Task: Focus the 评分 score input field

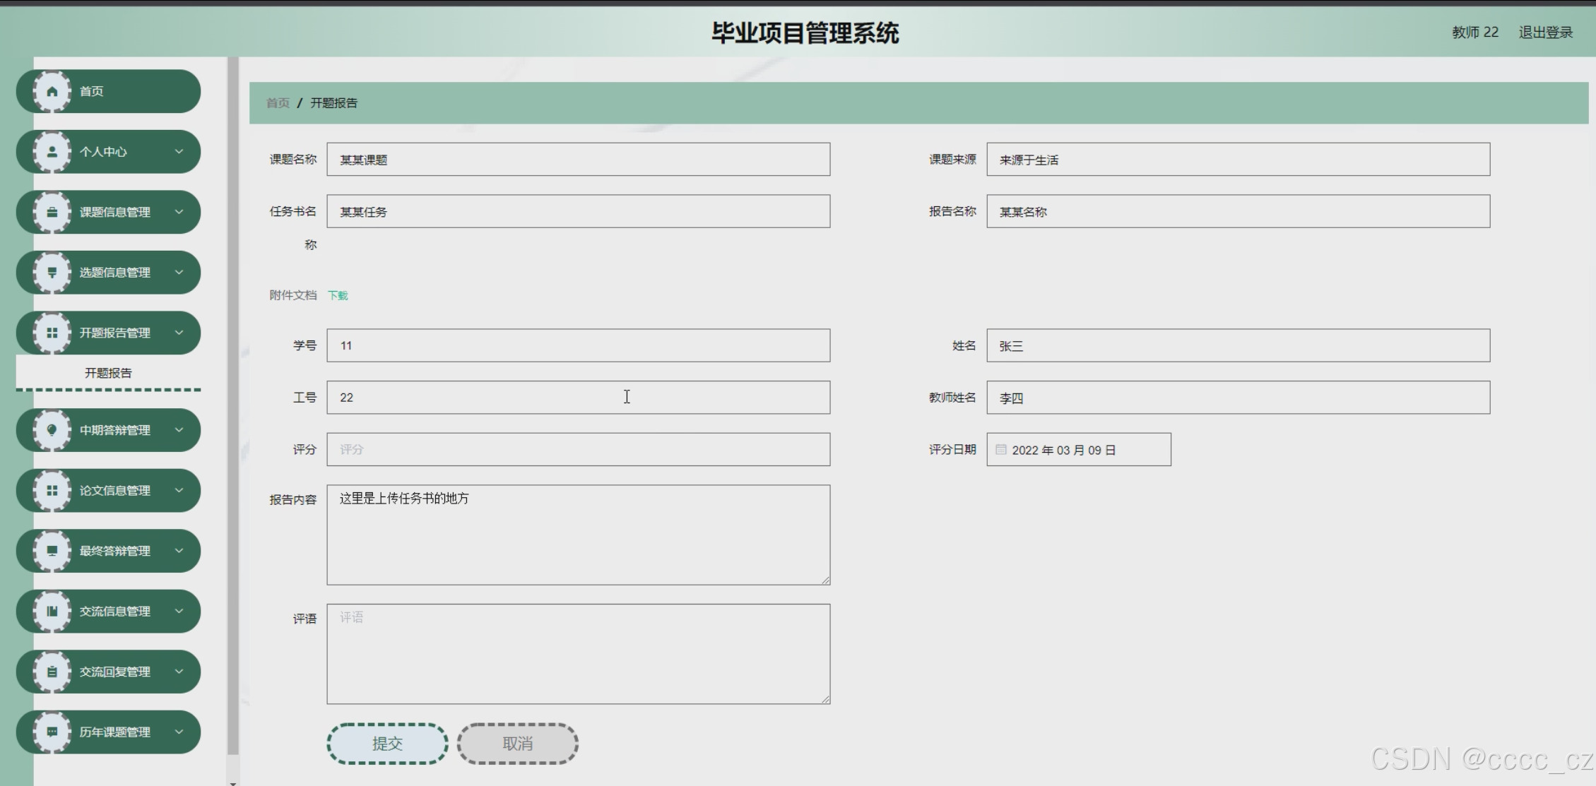Action: tap(578, 449)
